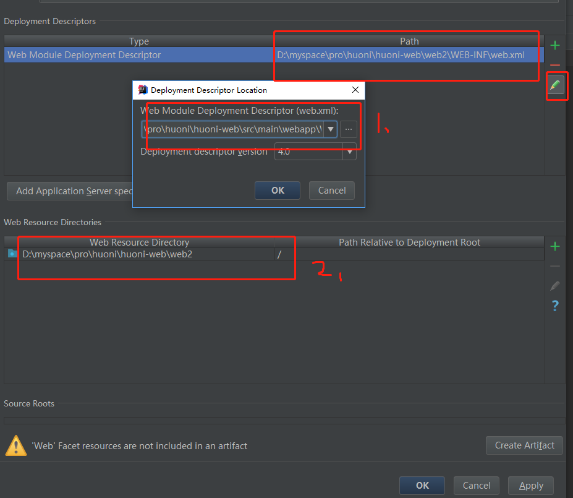Click the Type column header
573x498 pixels.
point(139,41)
